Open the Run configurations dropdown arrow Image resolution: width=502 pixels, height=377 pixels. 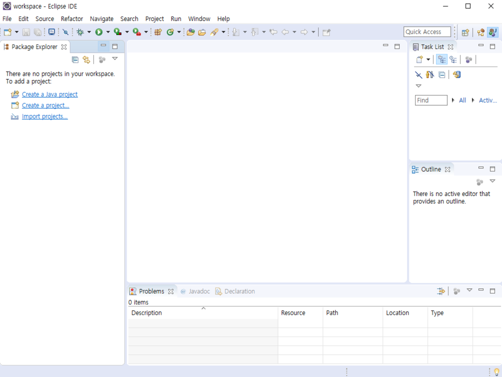point(108,32)
